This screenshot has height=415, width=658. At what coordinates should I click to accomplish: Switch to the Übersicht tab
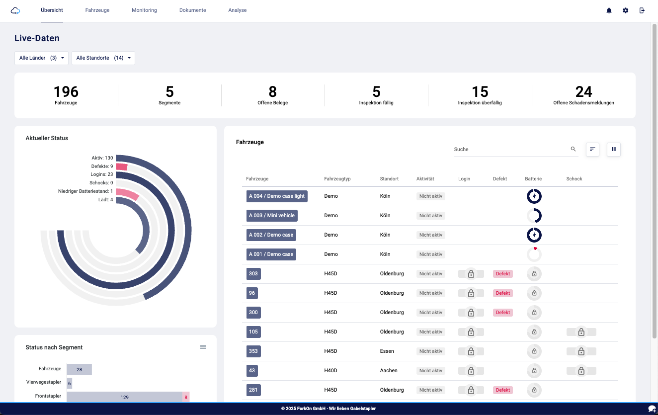tap(52, 10)
